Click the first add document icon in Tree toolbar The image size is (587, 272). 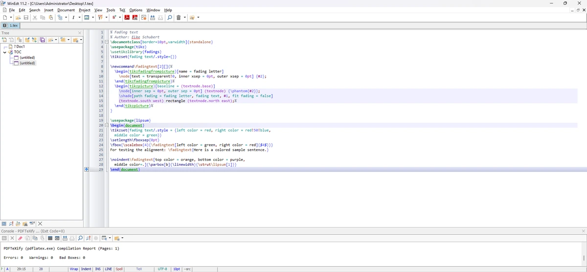(x=4, y=40)
